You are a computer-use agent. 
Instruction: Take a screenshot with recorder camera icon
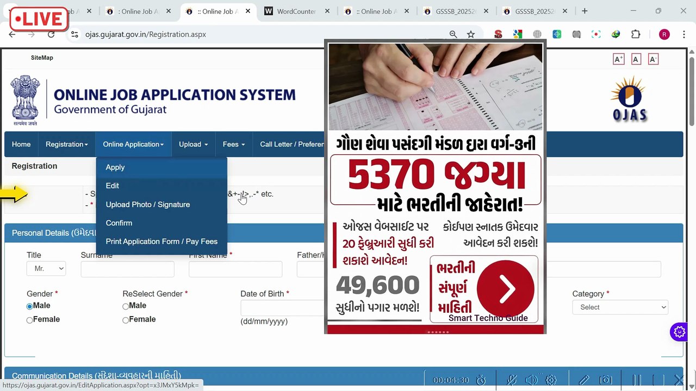click(x=606, y=380)
